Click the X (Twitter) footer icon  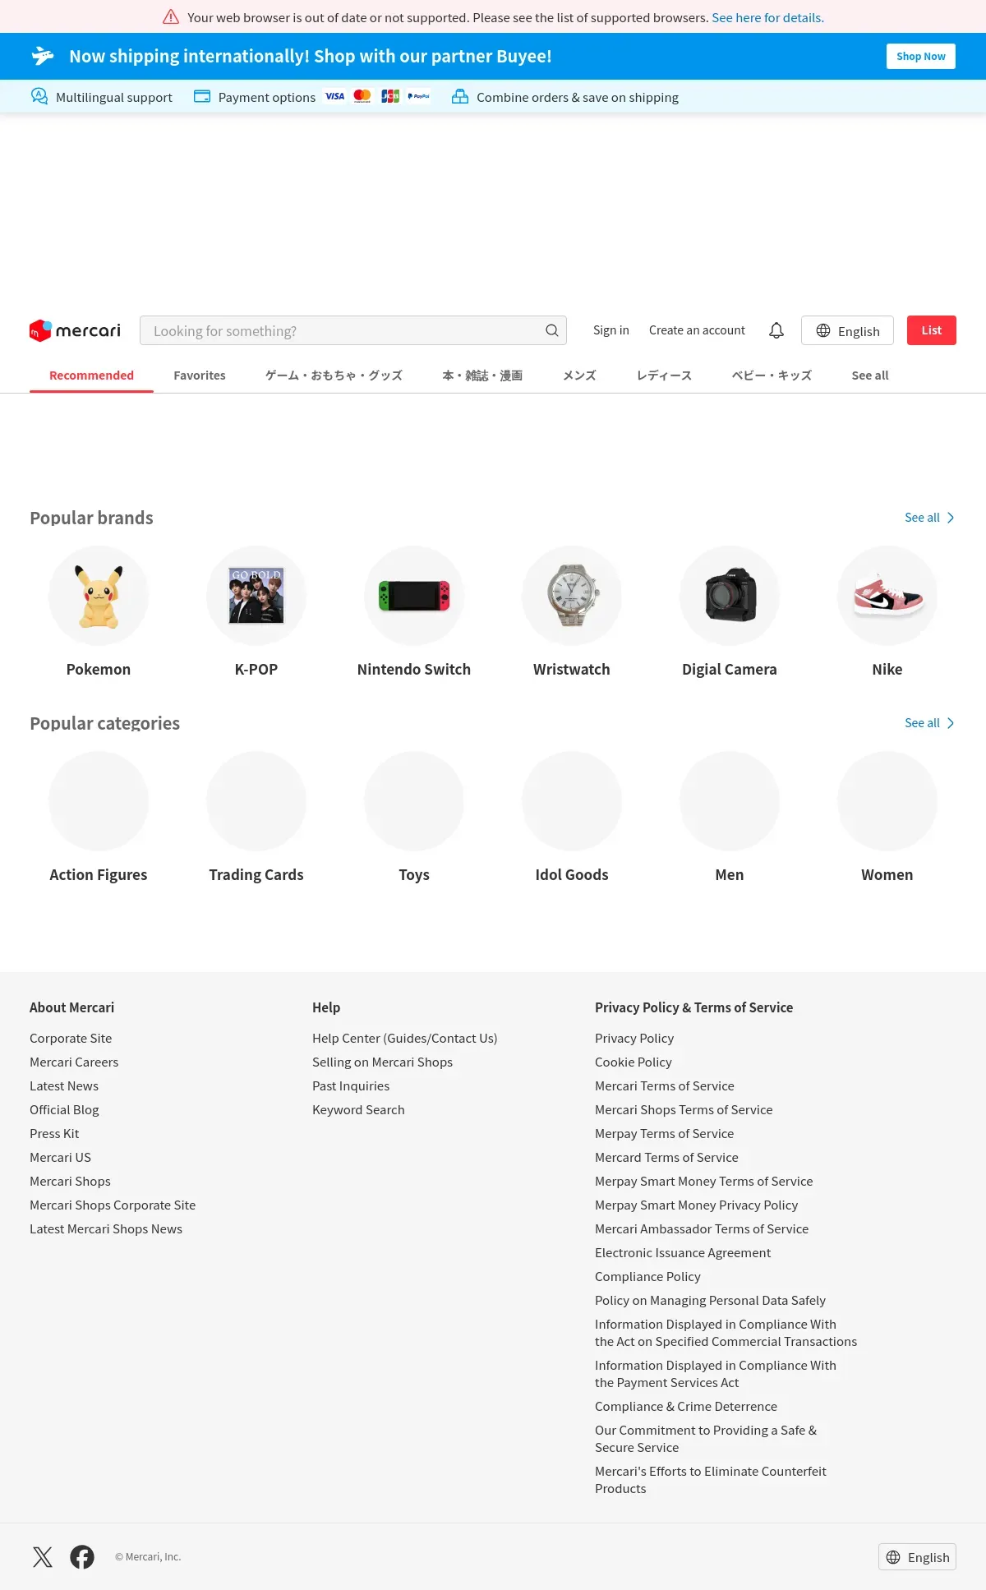click(43, 1557)
